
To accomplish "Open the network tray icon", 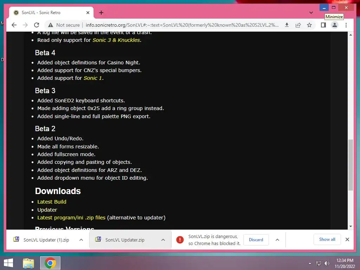I will [318, 263].
